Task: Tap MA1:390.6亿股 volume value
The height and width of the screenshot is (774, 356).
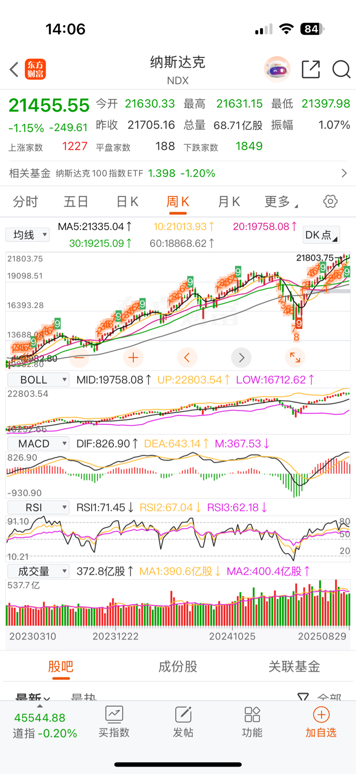Action: tap(180, 571)
